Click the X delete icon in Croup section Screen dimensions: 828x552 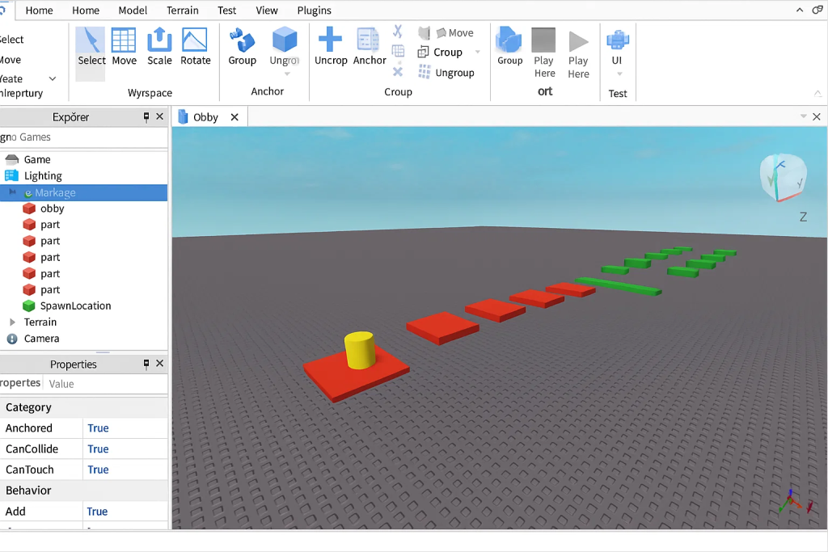(x=398, y=71)
